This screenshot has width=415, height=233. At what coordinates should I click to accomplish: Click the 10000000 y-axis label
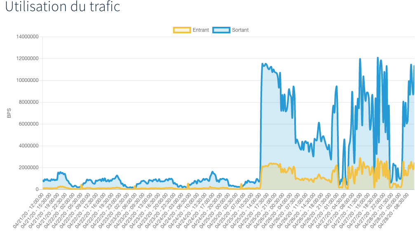tap(28, 80)
